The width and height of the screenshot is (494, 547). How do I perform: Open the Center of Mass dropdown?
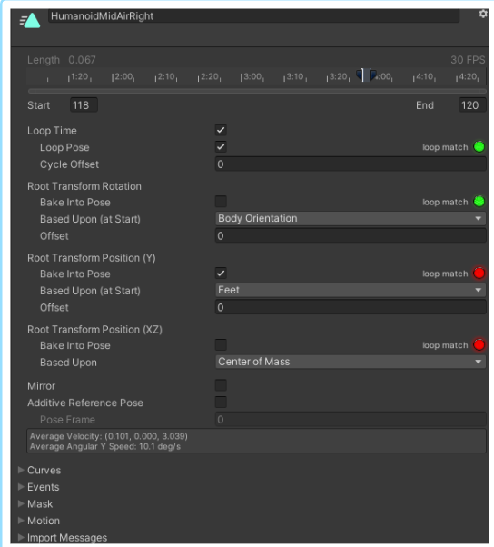(351, 362)
